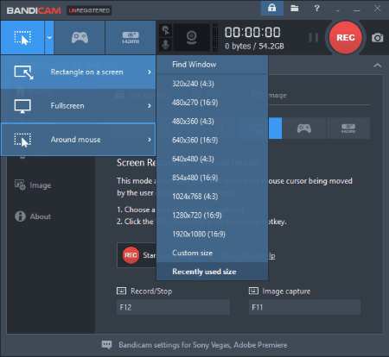The image size is (389, 357).
Task: Select 640x480 (4:3) size
Action: click(x=212, y=159)
